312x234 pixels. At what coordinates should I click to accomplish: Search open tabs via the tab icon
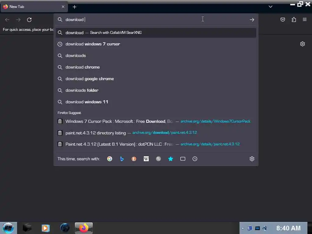coord(183,158)
